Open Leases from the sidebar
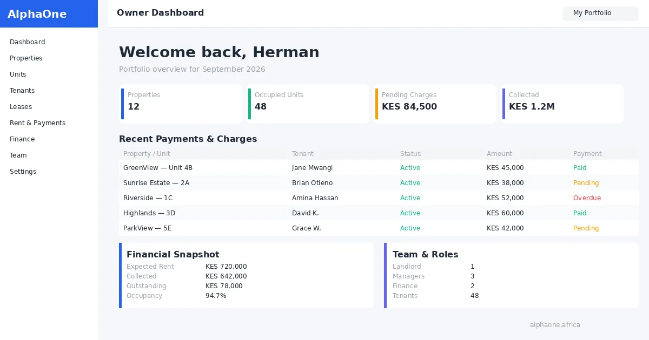The height and width of the screenshot is (340, 649). pyautogui.click(x=21, y=107)
